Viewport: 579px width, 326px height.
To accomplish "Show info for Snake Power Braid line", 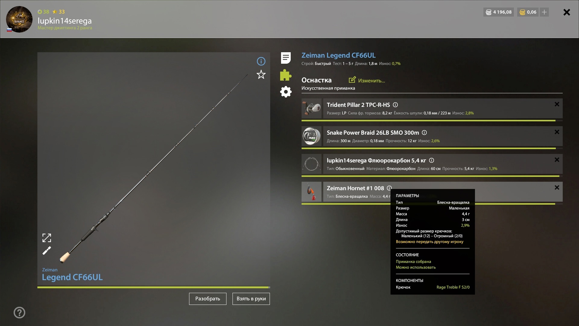I will 424,133.
